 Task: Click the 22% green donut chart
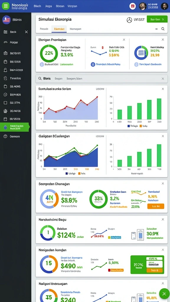(49, 53)
